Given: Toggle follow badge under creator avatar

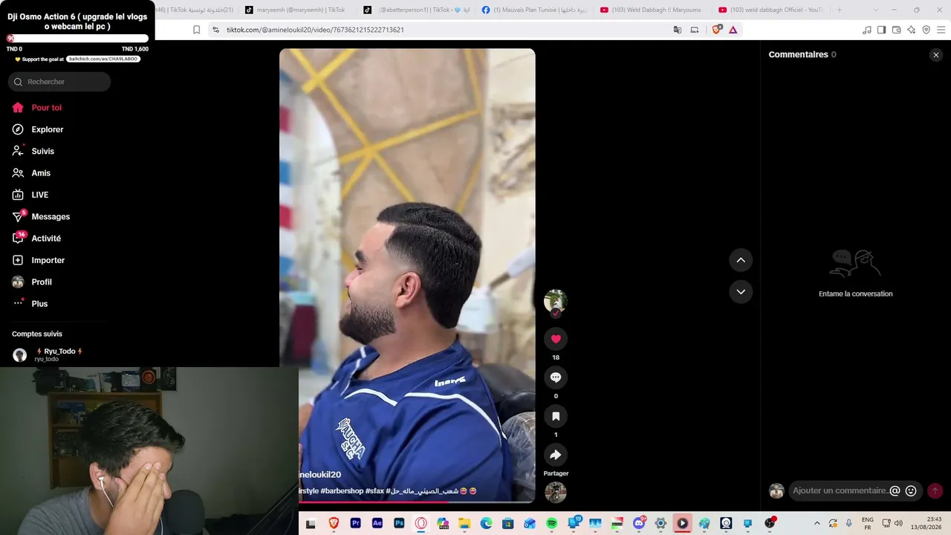Looking at the screenshot, I should coord(556,314).
